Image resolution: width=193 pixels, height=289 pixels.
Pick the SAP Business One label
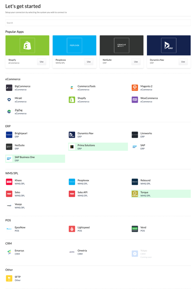pyautogui.click(x=25, y=157)
